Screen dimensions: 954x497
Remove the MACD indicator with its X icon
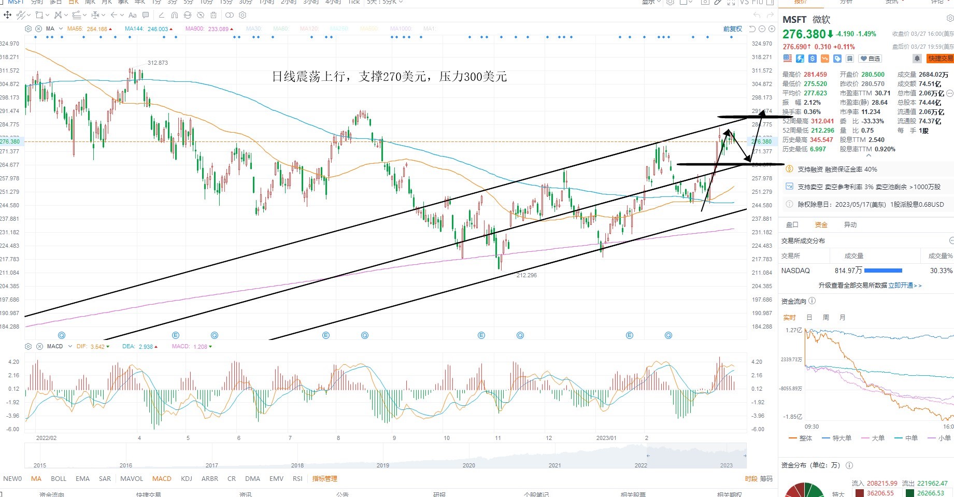pos(40,346)
